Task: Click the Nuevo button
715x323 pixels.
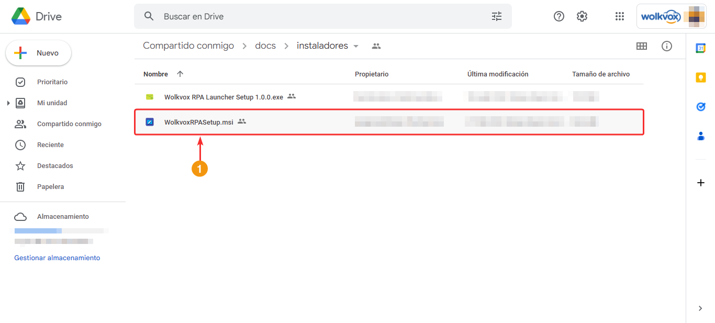Action: [38, 53]
